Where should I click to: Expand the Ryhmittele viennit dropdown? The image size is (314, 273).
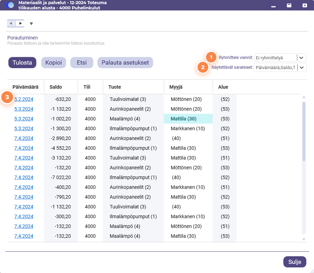pos(301,58)
